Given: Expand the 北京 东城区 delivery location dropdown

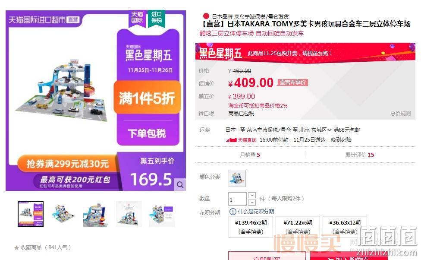Looking at the screenshot, I should [315, 130].
